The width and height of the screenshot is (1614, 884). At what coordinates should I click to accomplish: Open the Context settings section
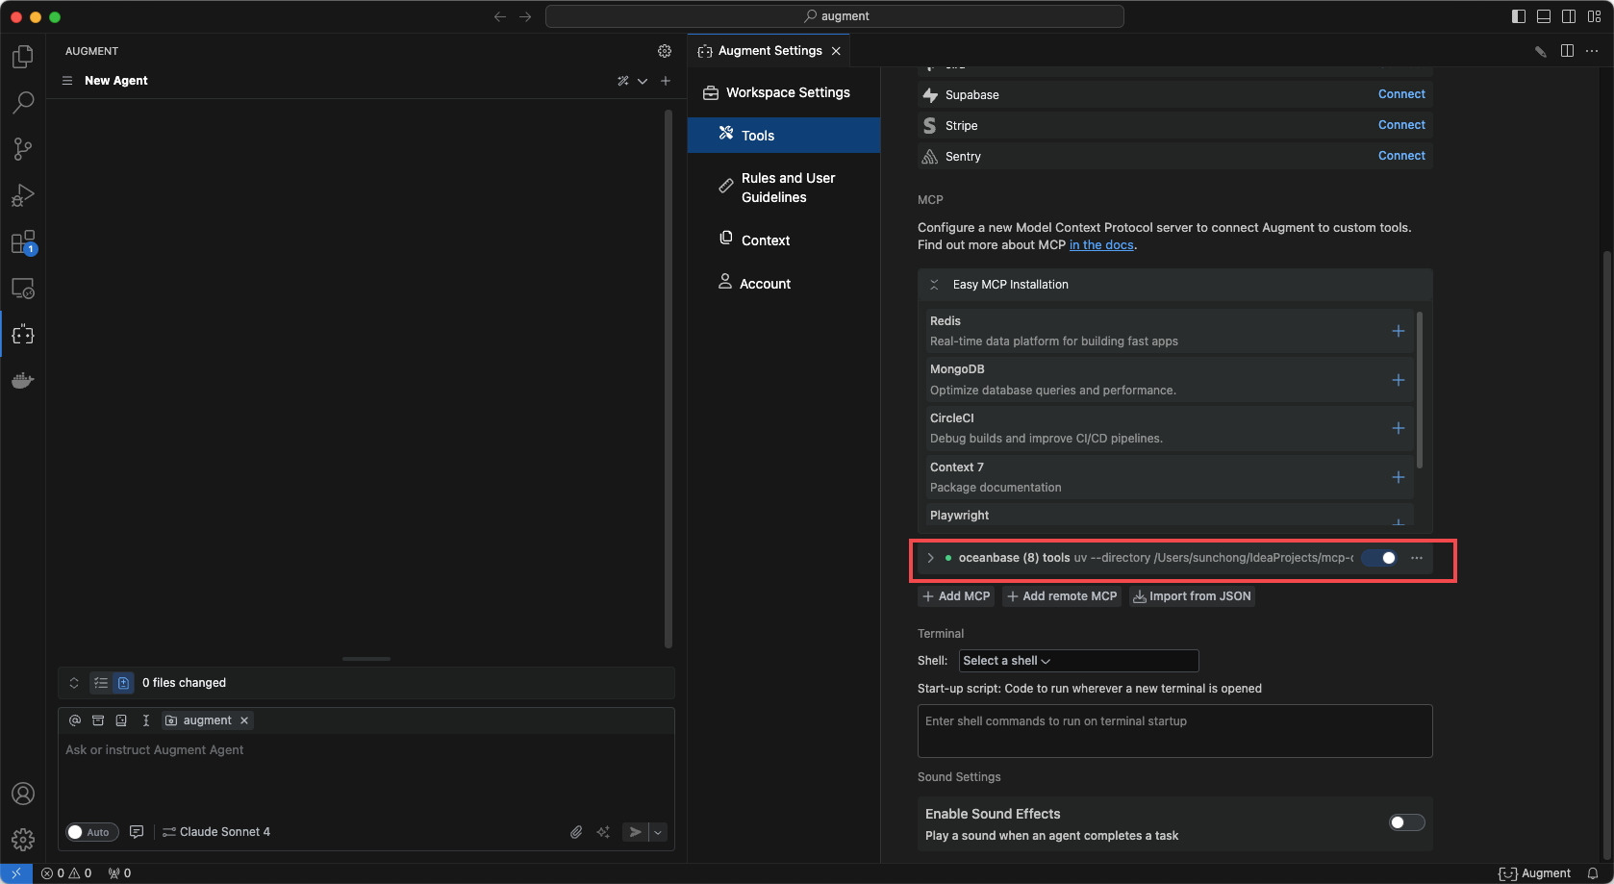click(765, 240)
